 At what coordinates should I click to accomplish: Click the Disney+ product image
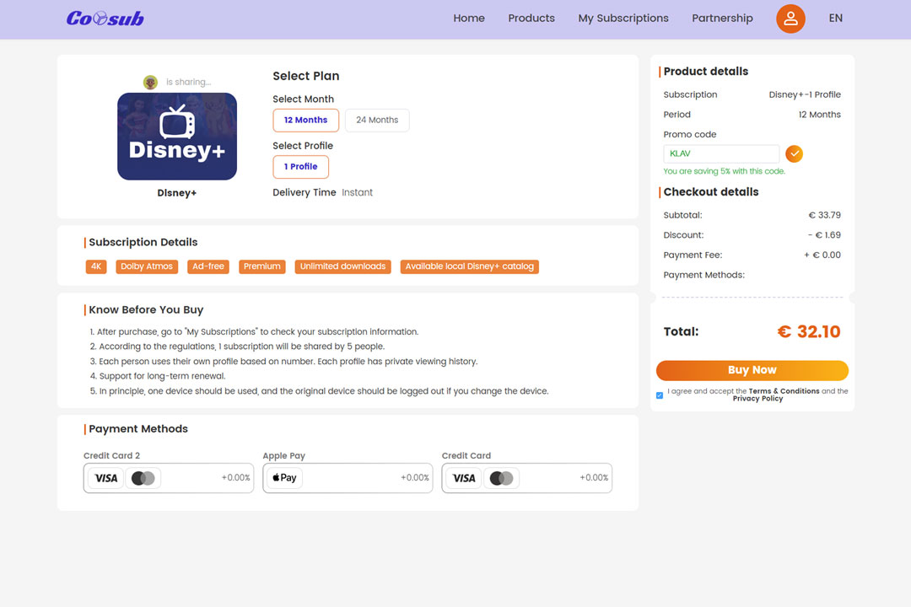[x=177, y=137]
